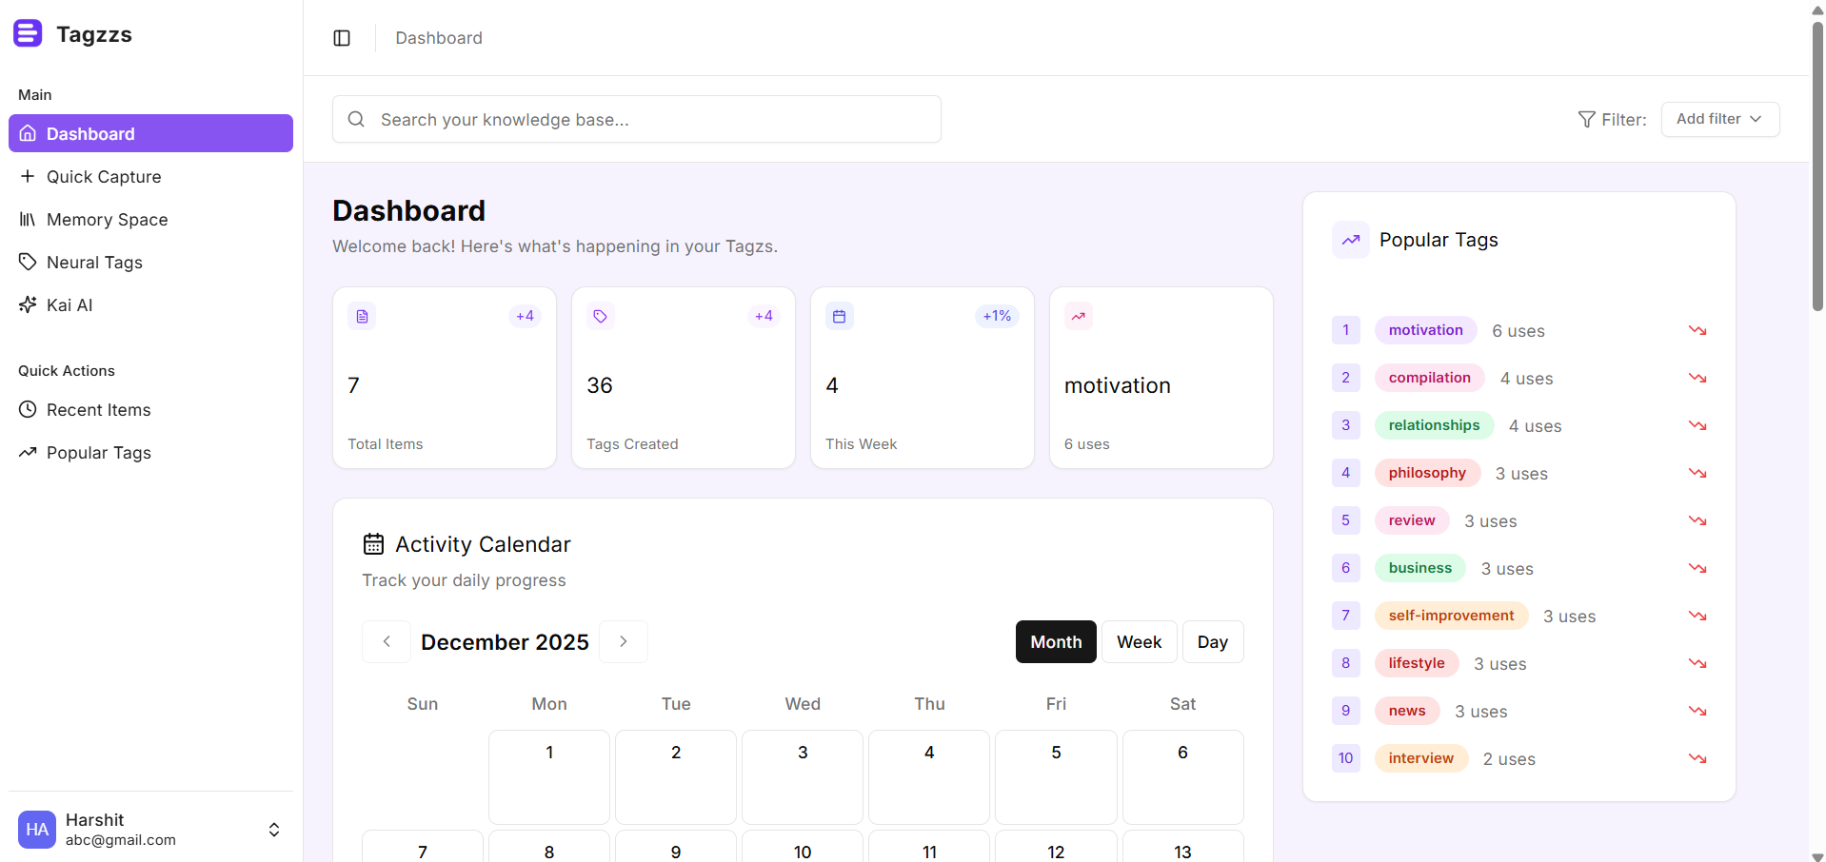Click the 6 uses text beside motivation

pos(1518,331)
